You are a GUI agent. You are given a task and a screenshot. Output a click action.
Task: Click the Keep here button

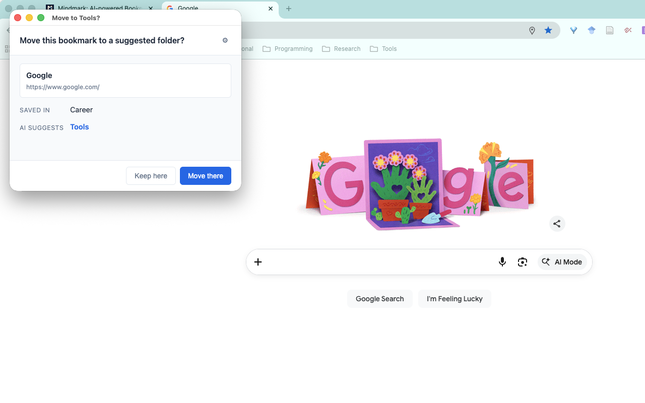[151, 176]
